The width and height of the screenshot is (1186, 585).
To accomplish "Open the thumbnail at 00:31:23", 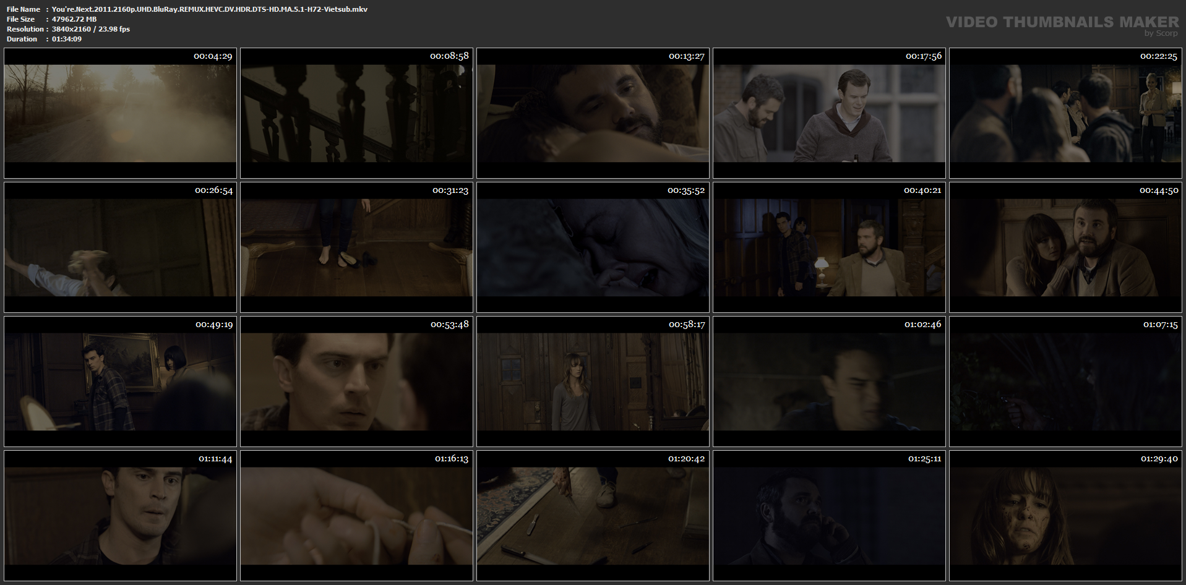I will 356,247.
